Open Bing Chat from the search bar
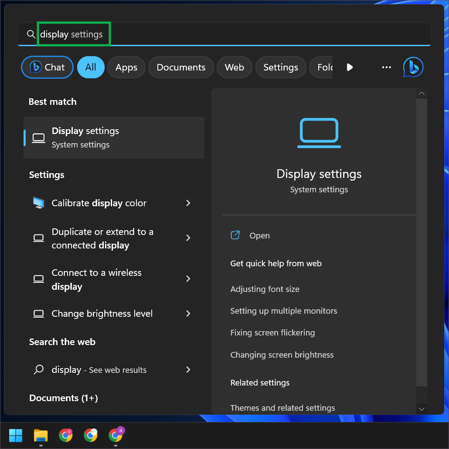 [x=47, y=67]
